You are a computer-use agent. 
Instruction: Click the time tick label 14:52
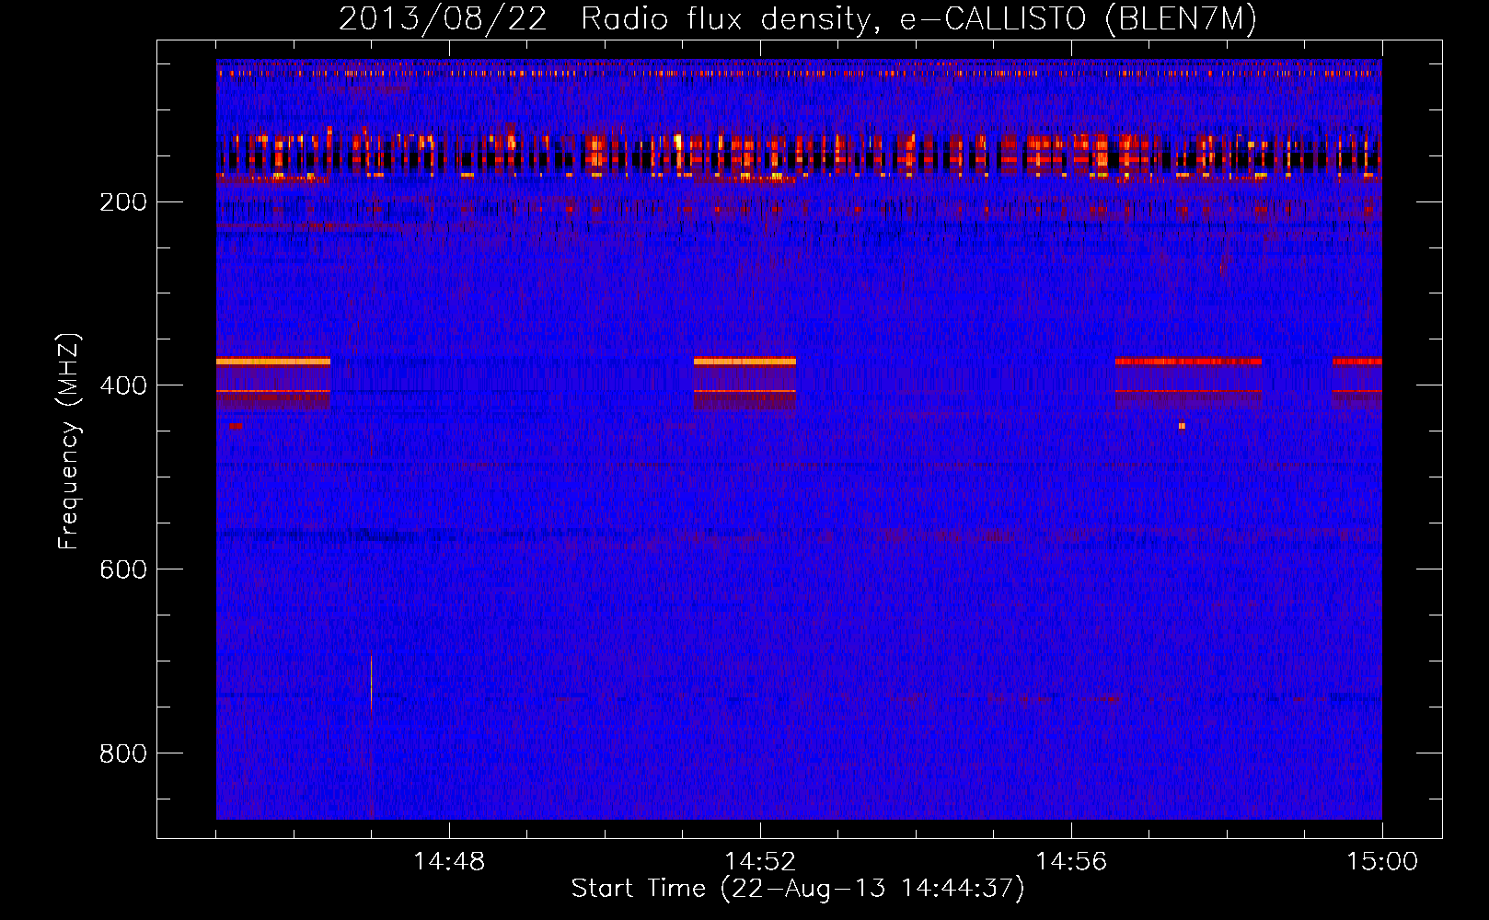760,862
